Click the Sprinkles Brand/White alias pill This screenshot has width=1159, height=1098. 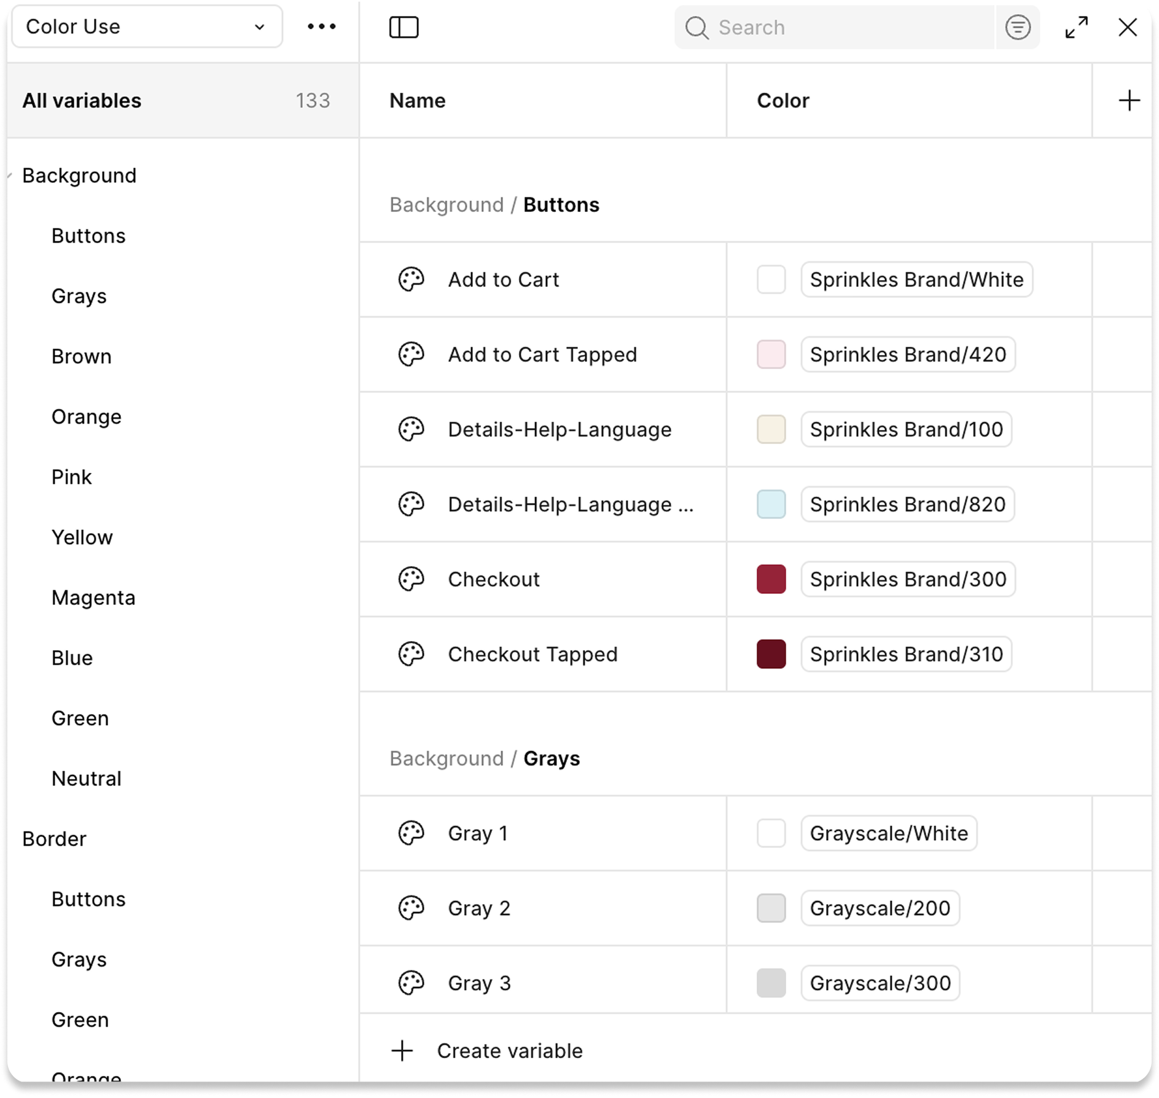916,279
